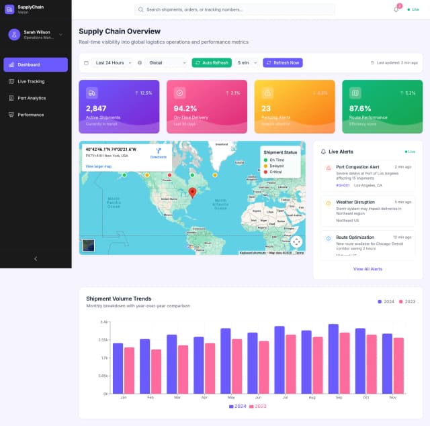The image size is (430, 426).
Task: Toggle the 2024 series in chart legend
Action: point(386,302)
